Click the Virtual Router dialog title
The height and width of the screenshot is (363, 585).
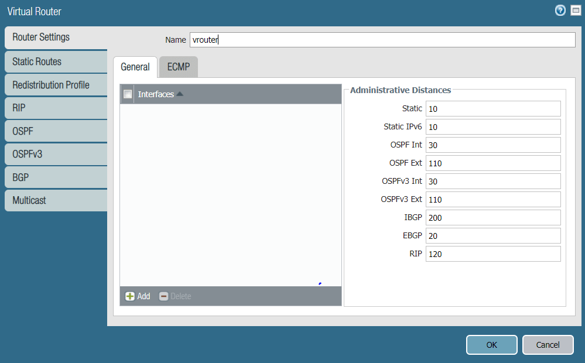click(35, 12)
